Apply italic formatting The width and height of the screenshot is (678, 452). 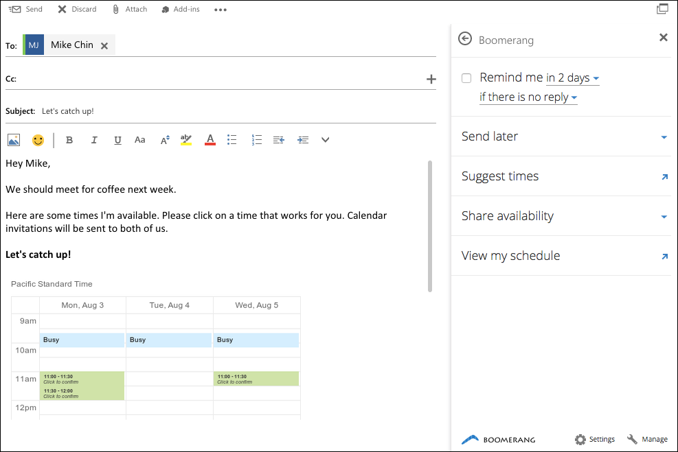[94, 139]
